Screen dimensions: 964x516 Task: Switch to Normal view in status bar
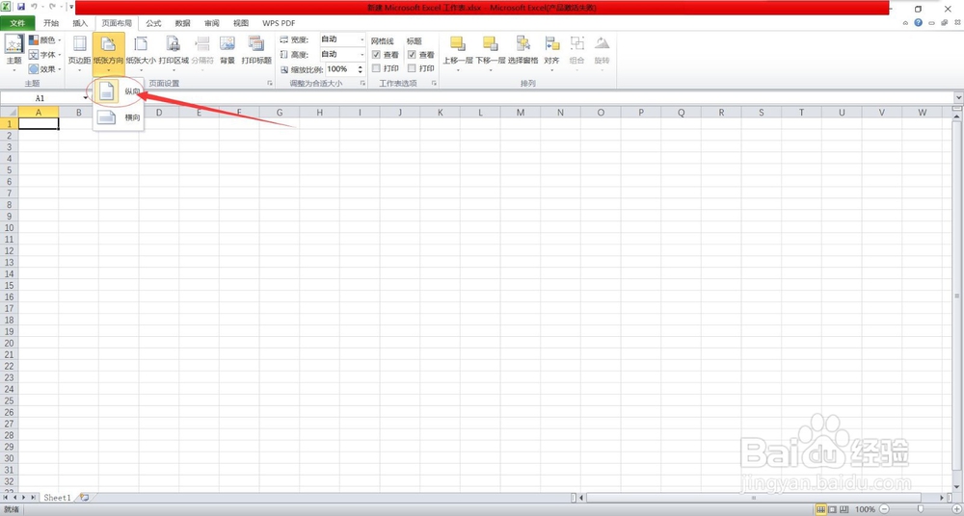pos(820,509)
